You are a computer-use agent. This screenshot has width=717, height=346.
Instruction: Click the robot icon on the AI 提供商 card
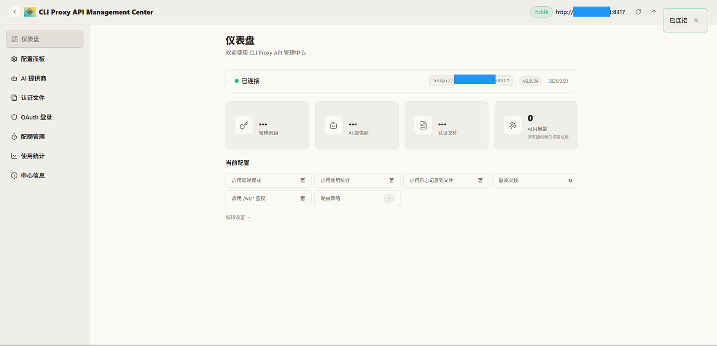click(x=334, y=125)
